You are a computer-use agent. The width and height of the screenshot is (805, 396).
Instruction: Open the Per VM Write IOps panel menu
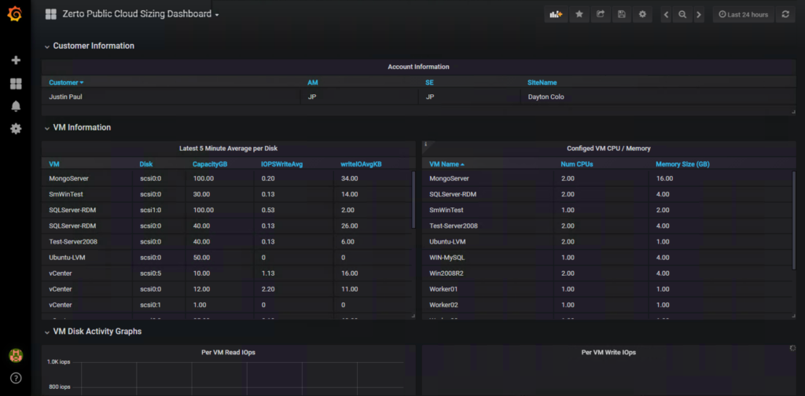[x=608, y=353]
